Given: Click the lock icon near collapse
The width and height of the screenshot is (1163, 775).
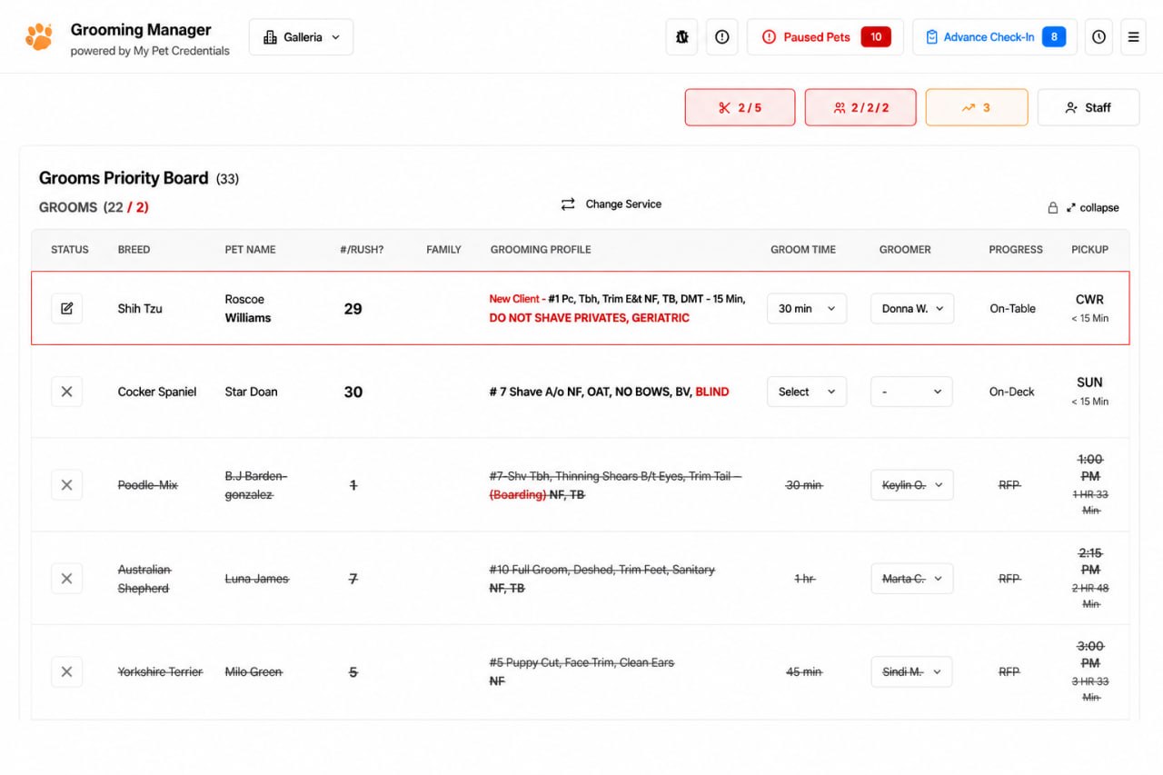Looking at the screenshot, I should (x=1053, y=208).
